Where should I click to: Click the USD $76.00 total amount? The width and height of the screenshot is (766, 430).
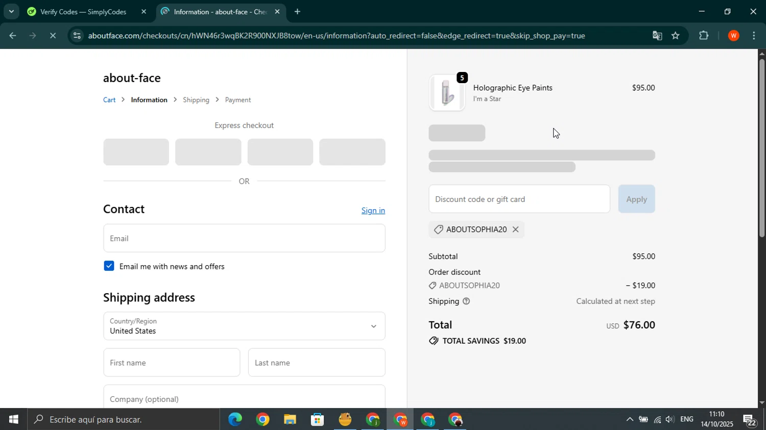point(631,325)
